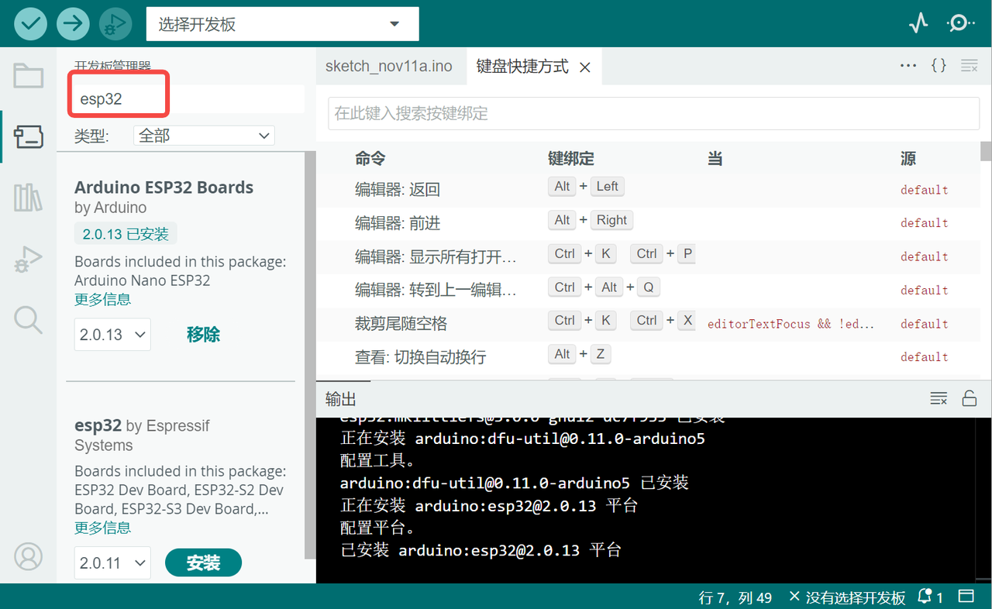Open the 2.0.11 version dropdown for esp32
992x609 pixels.
(x=112, y=563)
